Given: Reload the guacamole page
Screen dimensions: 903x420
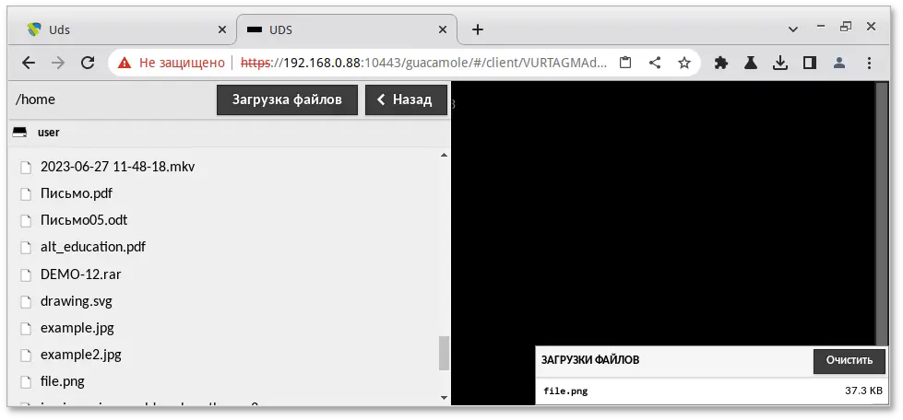Looking at the screenshot, I should (x=88, y=63).
